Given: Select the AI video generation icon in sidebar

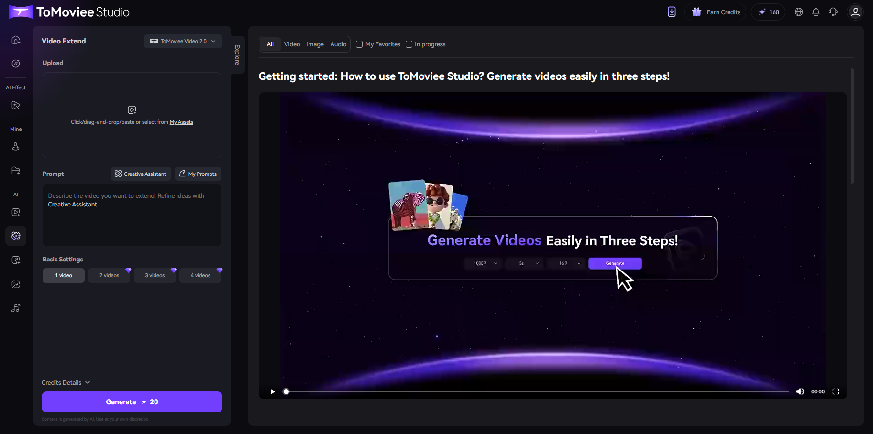Looking at the screenshot, I should (16, 212).
